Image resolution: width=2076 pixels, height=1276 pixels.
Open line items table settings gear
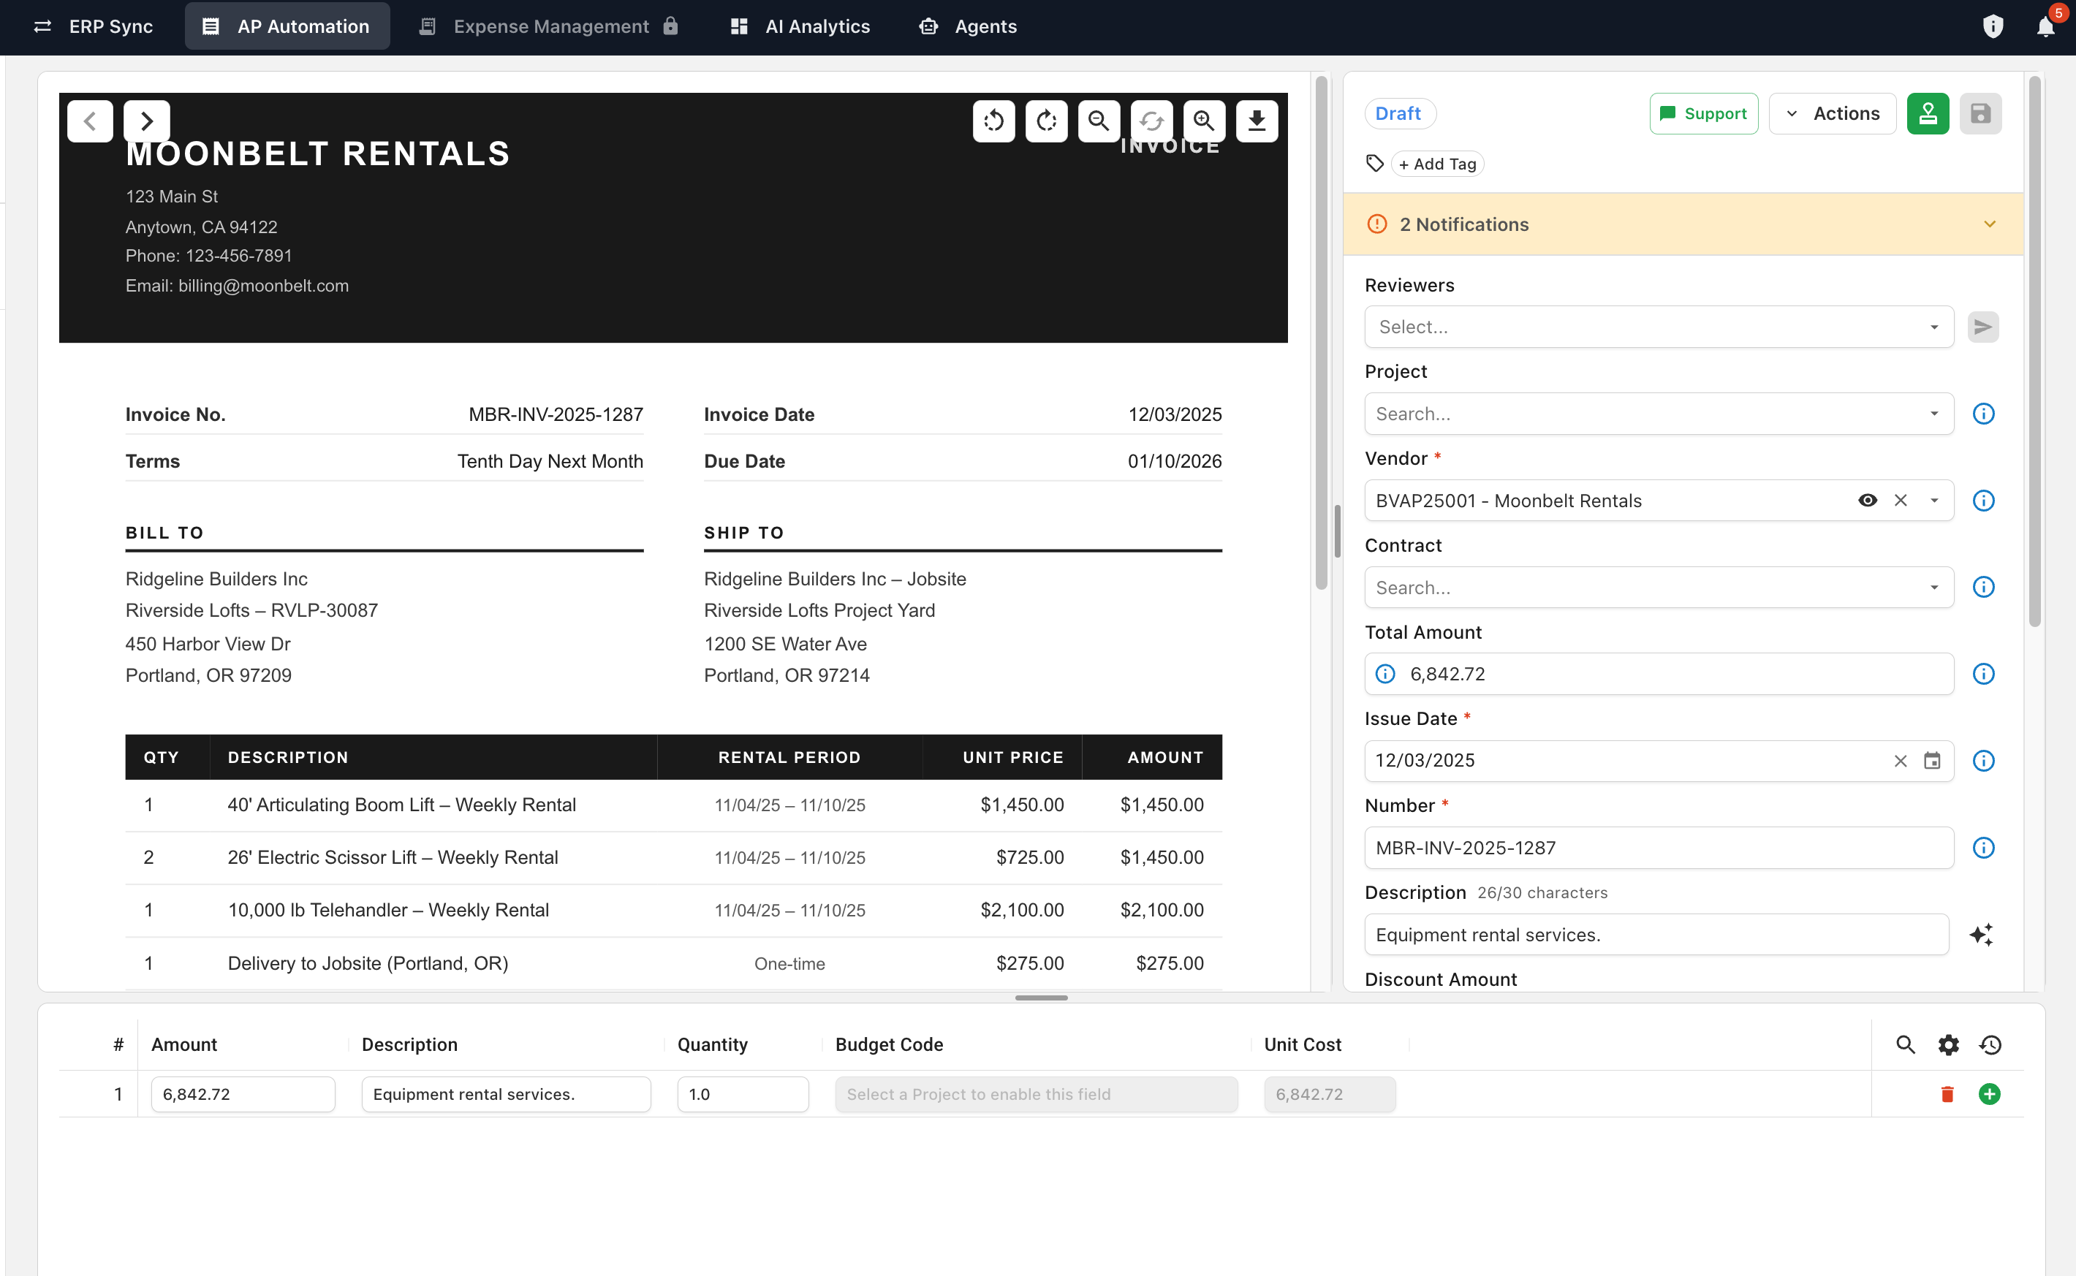click(x=1949, y=1045)
